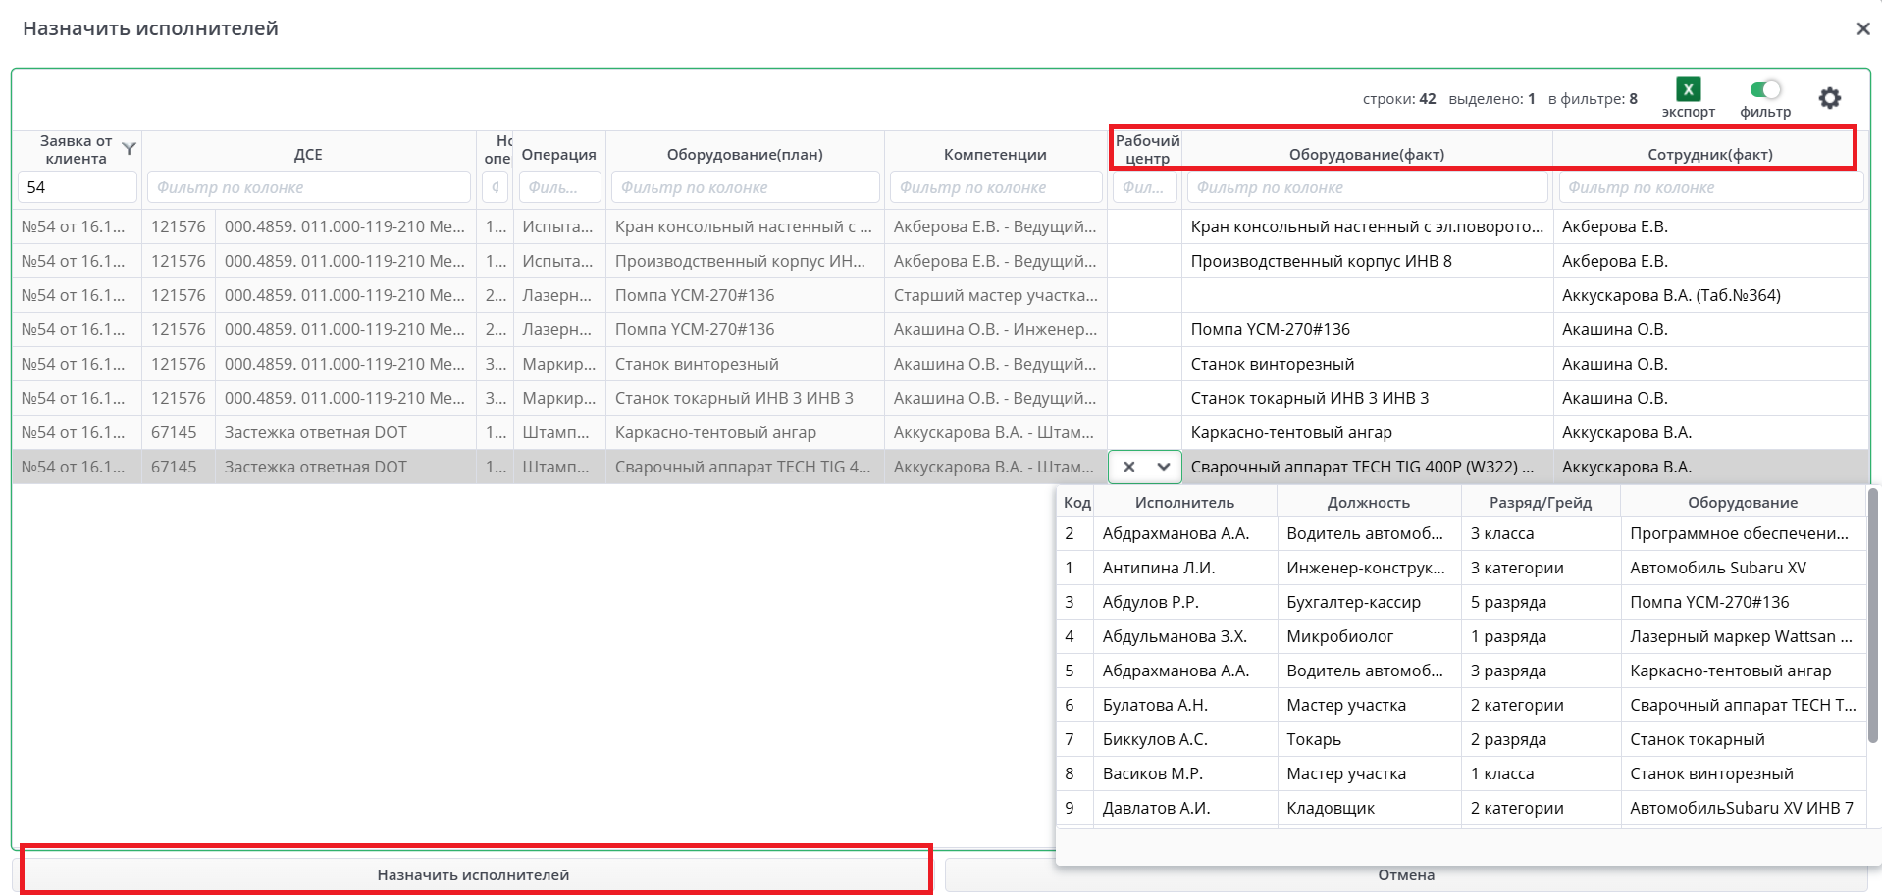1882x895 pixels.
Task: Click Исполнитель header in dropdown table
Action: pyautogui.click(x=1184, y=502)
